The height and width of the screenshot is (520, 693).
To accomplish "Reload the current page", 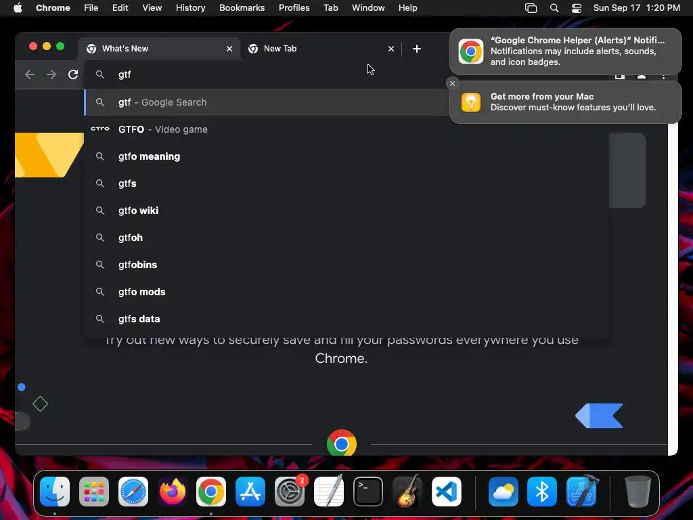I will pos(73,74).
